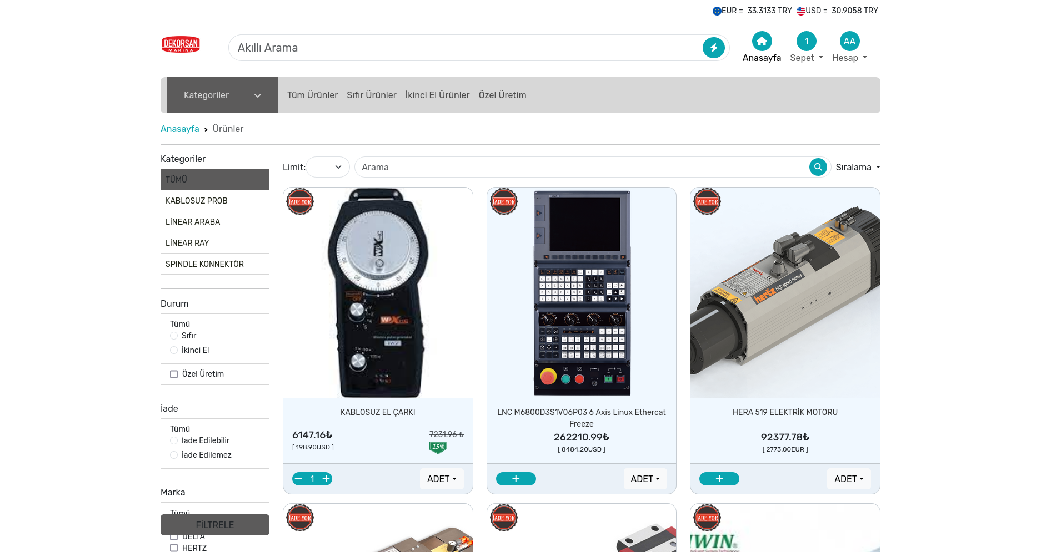The height and width of the screenshot is (552, 1041).
Task: Open the HERA 519 ELEKTRİK MOTORU title
Action: pos(785,412)
